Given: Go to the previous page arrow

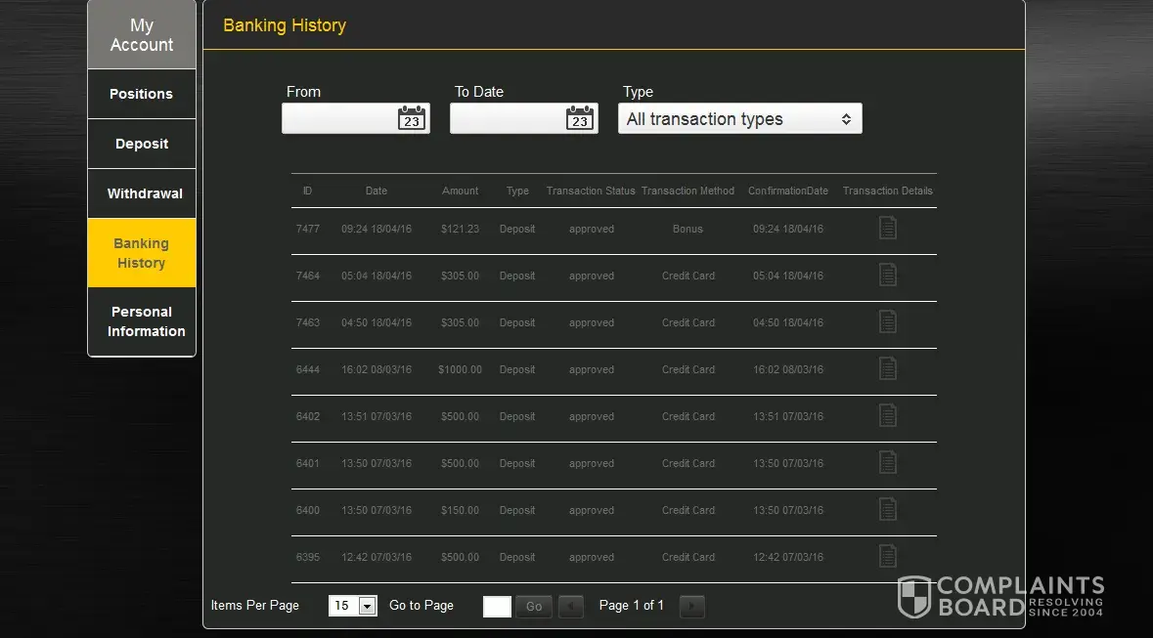Looking at the screenshot, I should (571, 606).
